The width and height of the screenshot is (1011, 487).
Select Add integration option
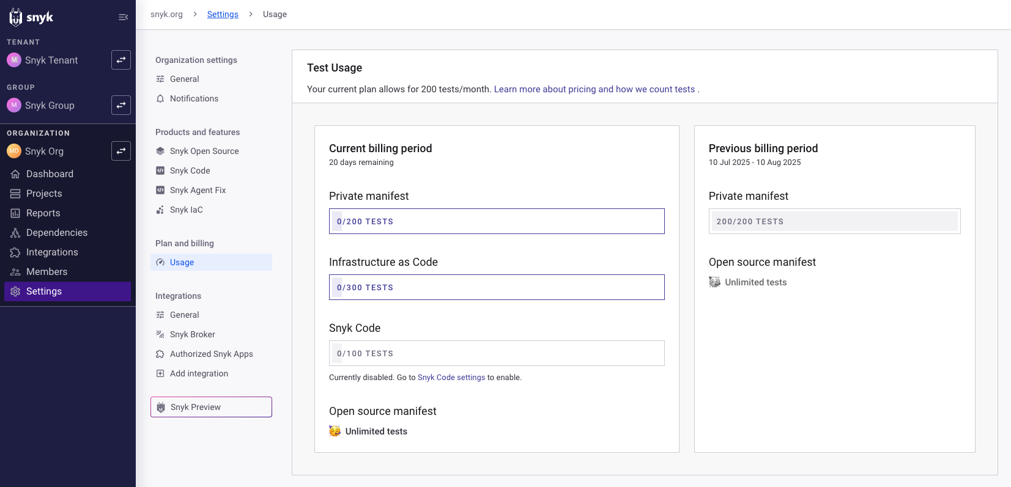click(199, 373)
